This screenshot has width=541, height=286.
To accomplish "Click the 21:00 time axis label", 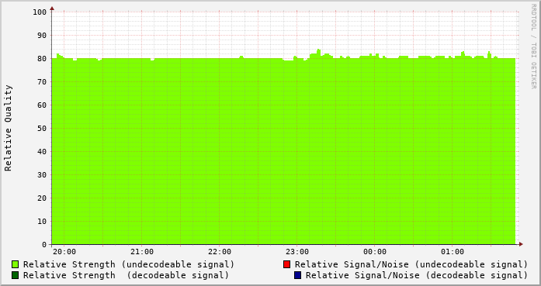I will [142, 252].
